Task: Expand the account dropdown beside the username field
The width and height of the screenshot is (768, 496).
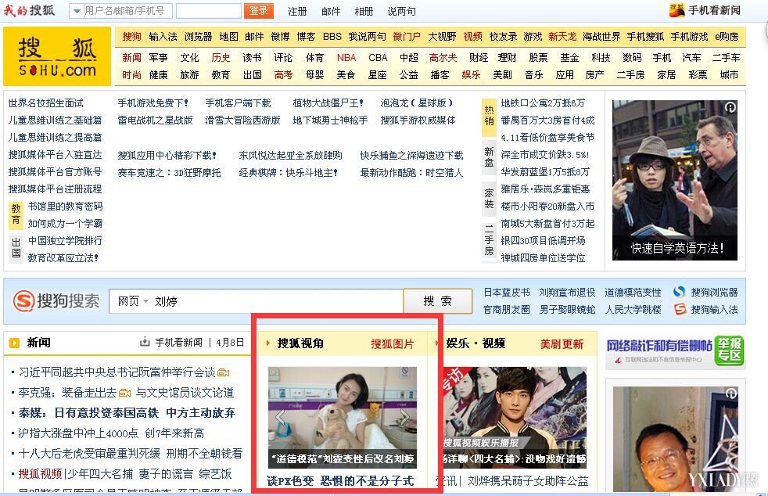Action: point(77,11)
